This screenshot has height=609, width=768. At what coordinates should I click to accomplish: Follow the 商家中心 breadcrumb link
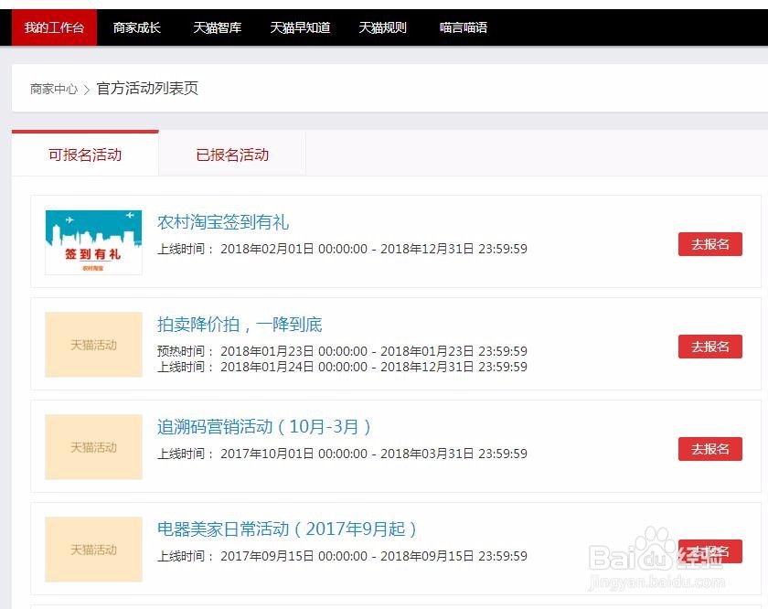54,89
